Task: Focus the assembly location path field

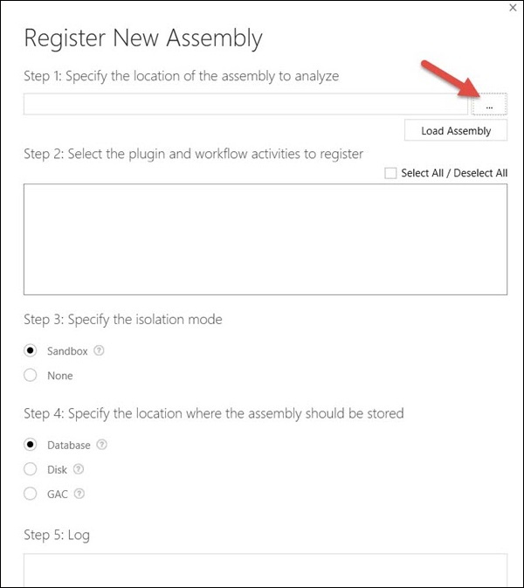Action: pyautogui.click(x=245, y=104)
